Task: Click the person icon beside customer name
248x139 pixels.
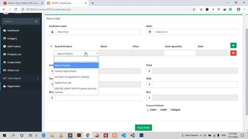Action: 52,32
